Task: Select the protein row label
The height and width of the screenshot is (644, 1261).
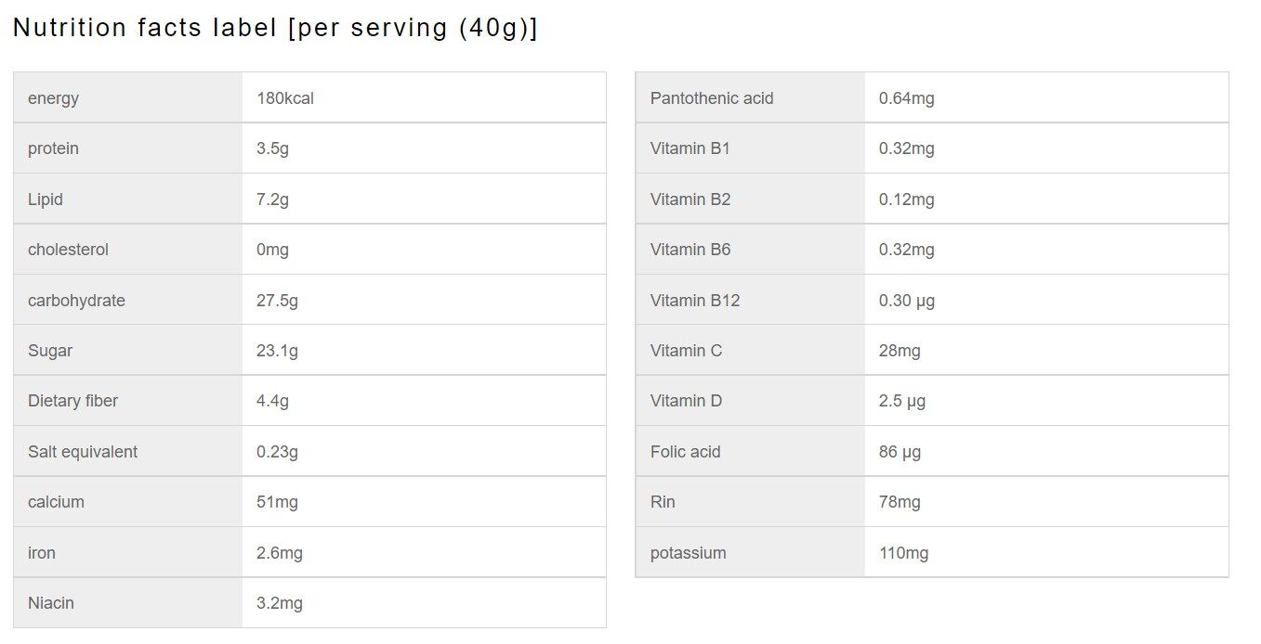Action: pos(53,148)
